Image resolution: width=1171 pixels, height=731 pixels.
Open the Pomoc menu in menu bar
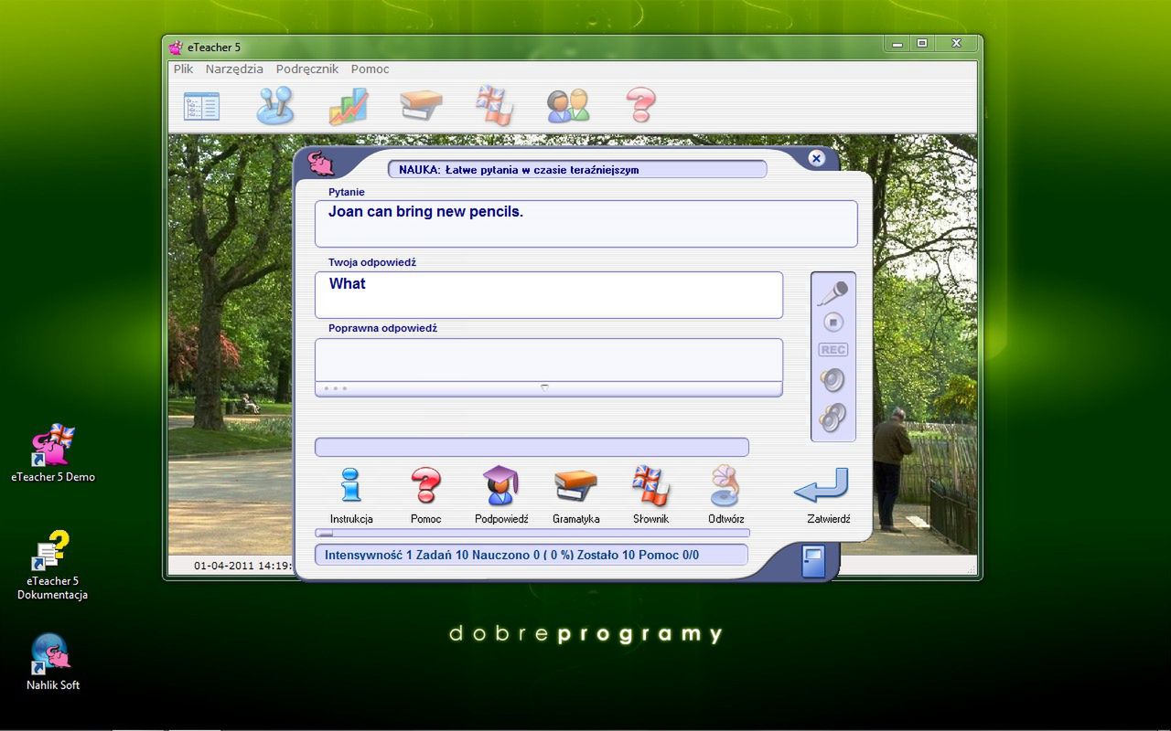pos(371,69)
